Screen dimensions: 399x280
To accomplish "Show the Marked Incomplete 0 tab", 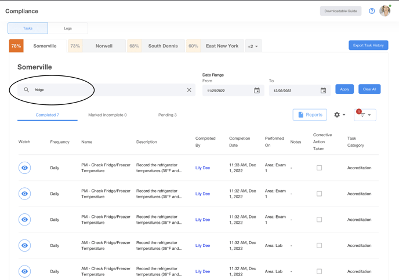I will (x=107, y=115).
